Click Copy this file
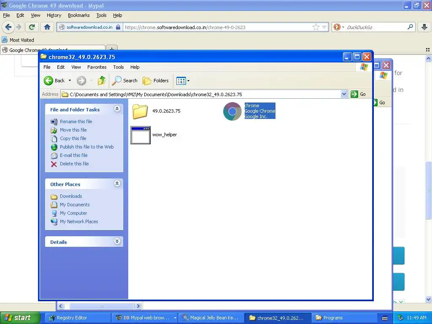432x324 pixels. [x=73, y=138]
